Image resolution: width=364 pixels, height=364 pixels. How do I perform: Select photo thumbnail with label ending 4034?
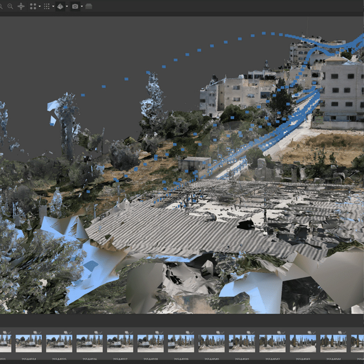click(29, 343)
